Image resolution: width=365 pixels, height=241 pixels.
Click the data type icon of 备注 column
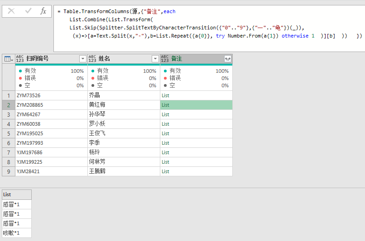click(164, 59)
